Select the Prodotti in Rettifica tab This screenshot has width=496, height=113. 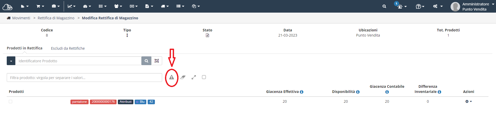25,48
